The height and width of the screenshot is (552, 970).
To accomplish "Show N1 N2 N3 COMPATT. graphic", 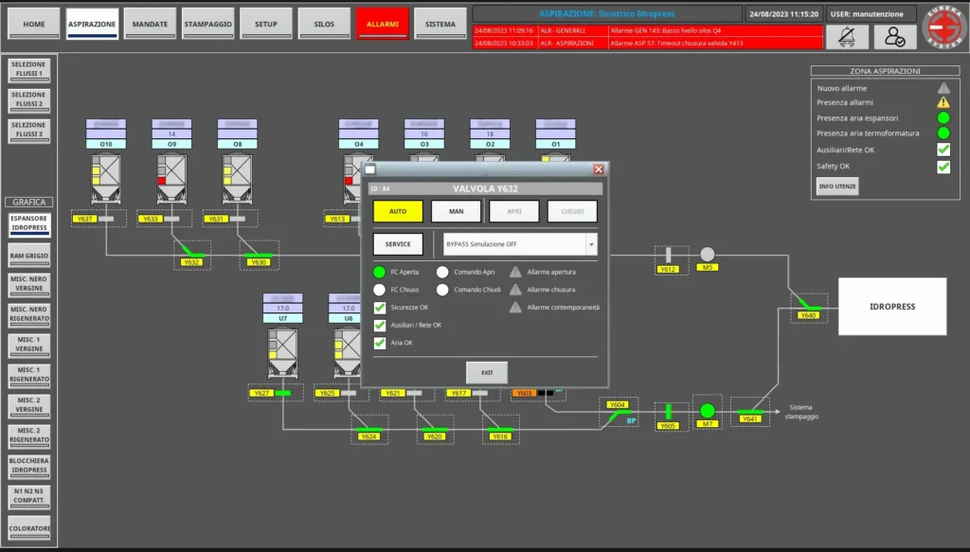I will coord(29,496).
